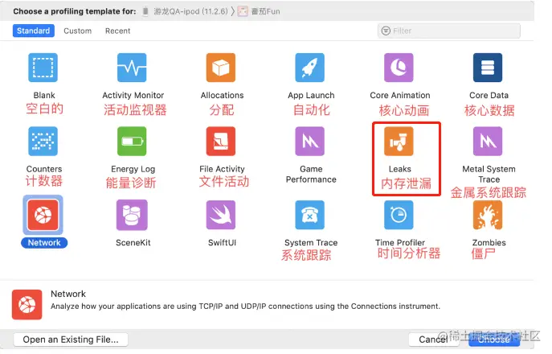Switch to the Standard tab

34,31
